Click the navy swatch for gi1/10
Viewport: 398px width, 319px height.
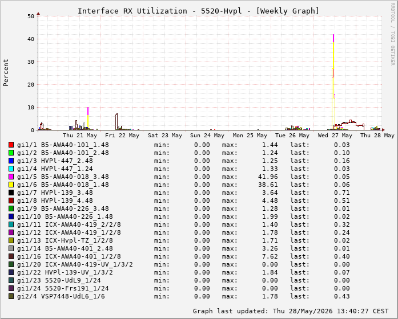point(11,216)
